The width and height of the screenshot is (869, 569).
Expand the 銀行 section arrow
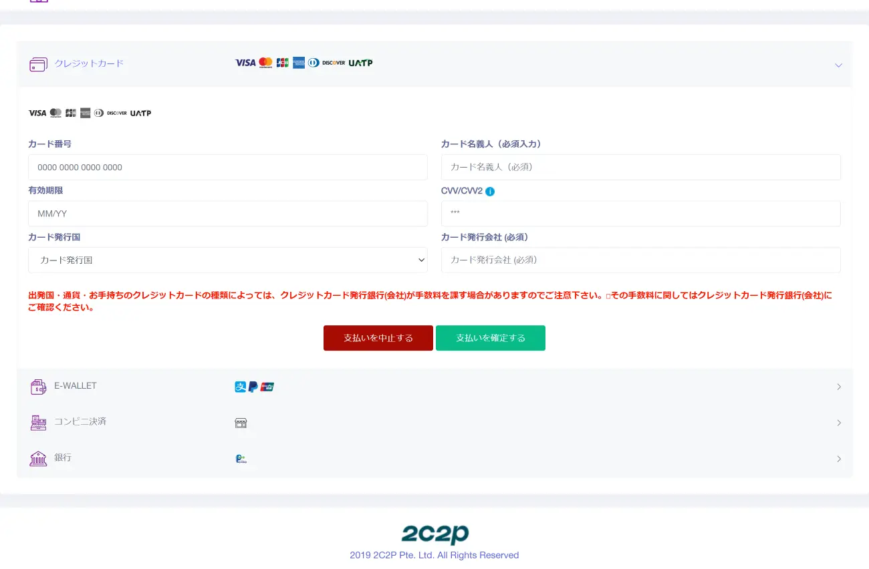click(x=839, y=459)
